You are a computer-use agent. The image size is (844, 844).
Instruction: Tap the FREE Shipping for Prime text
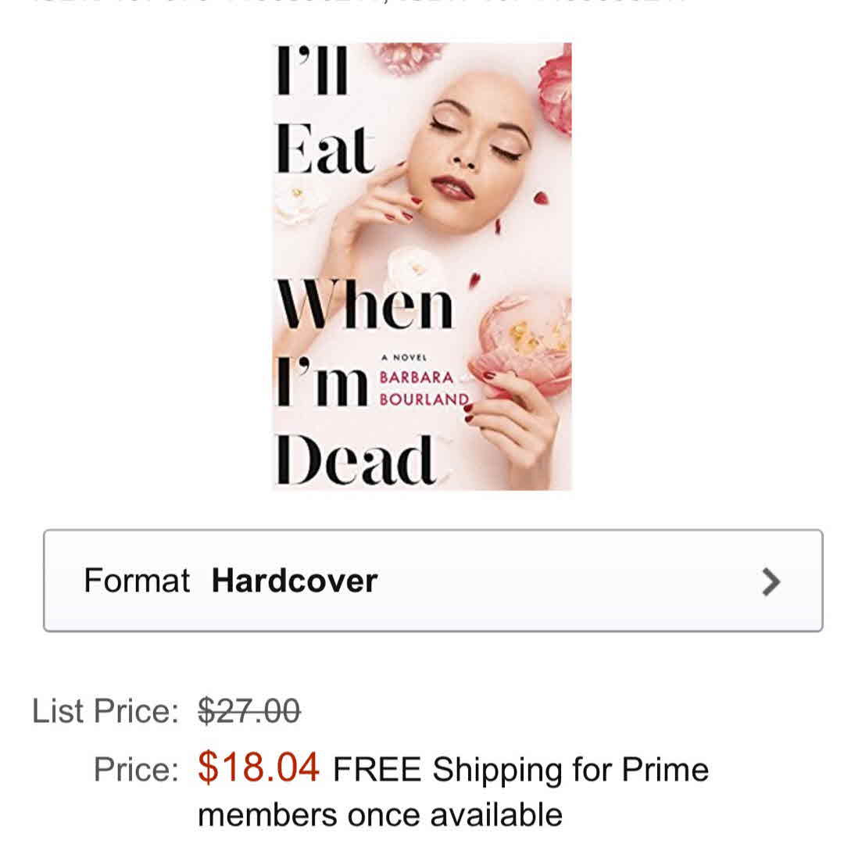tap(520, 769)
